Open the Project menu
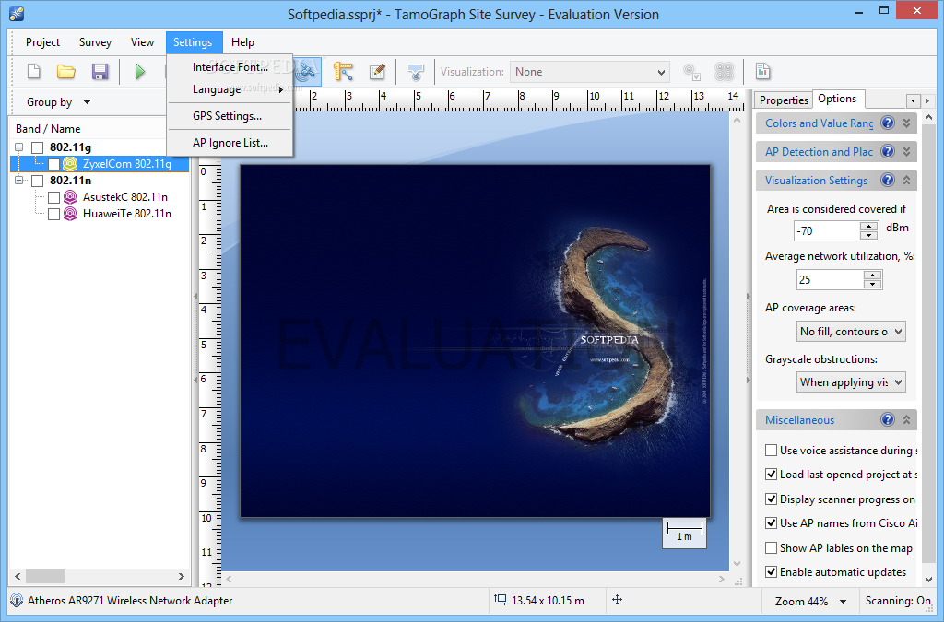 [x=42, y=42]
